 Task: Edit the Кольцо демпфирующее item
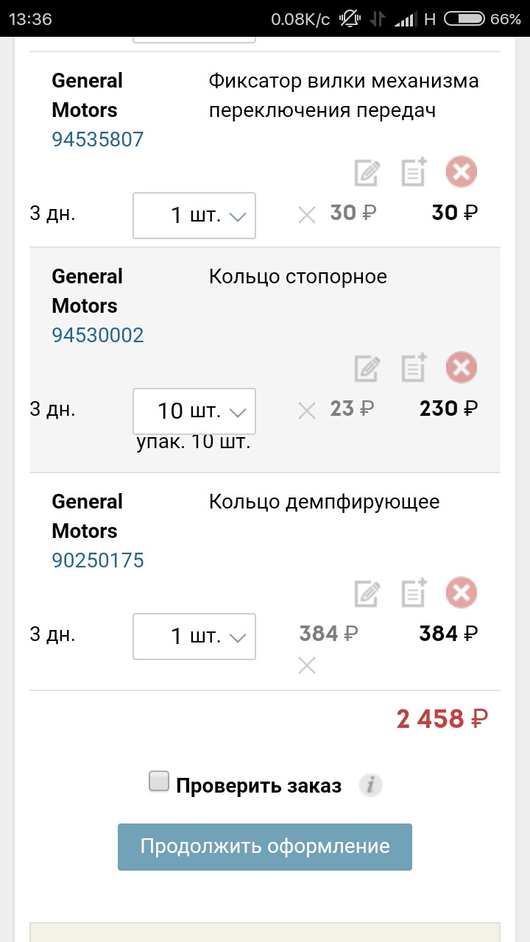tap(367, 593)
